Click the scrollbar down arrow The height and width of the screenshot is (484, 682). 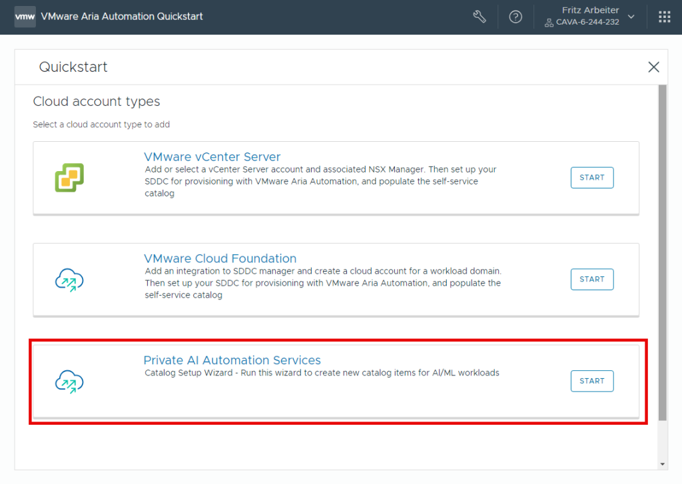tap(661, 464)
